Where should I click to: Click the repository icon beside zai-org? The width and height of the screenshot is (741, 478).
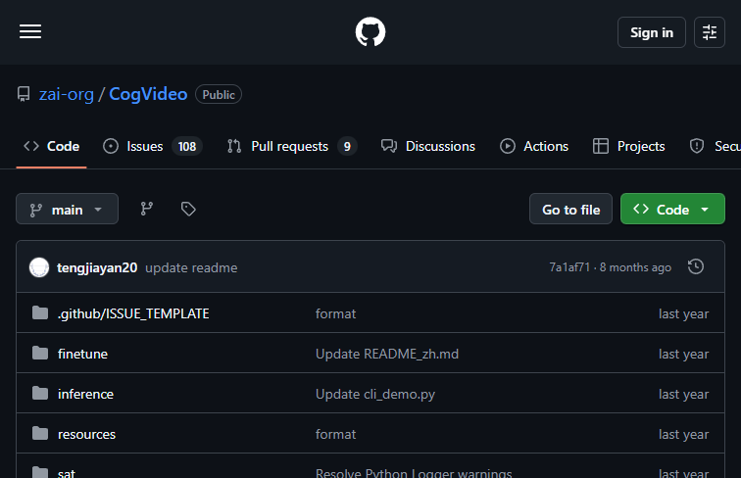click(24, 94)
